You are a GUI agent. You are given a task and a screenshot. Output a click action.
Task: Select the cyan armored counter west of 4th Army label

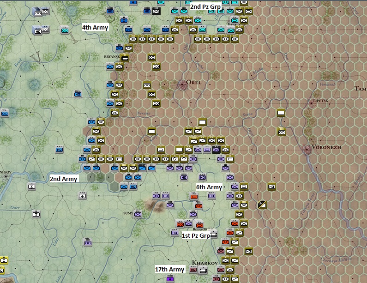point(65,30)
